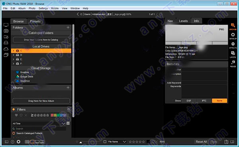The width and height of the screenshot is (239, 147).
Task: Filter by red color label
Action: 52,115
